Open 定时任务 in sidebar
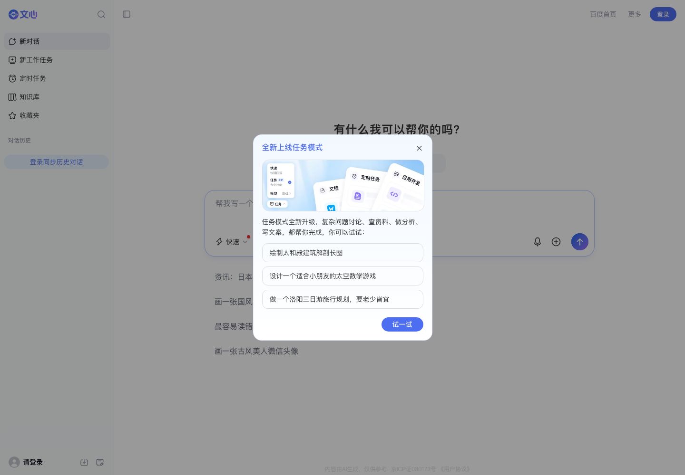This screenshot has height=475, width=685. pyautogui.click(x=57, y=78)
